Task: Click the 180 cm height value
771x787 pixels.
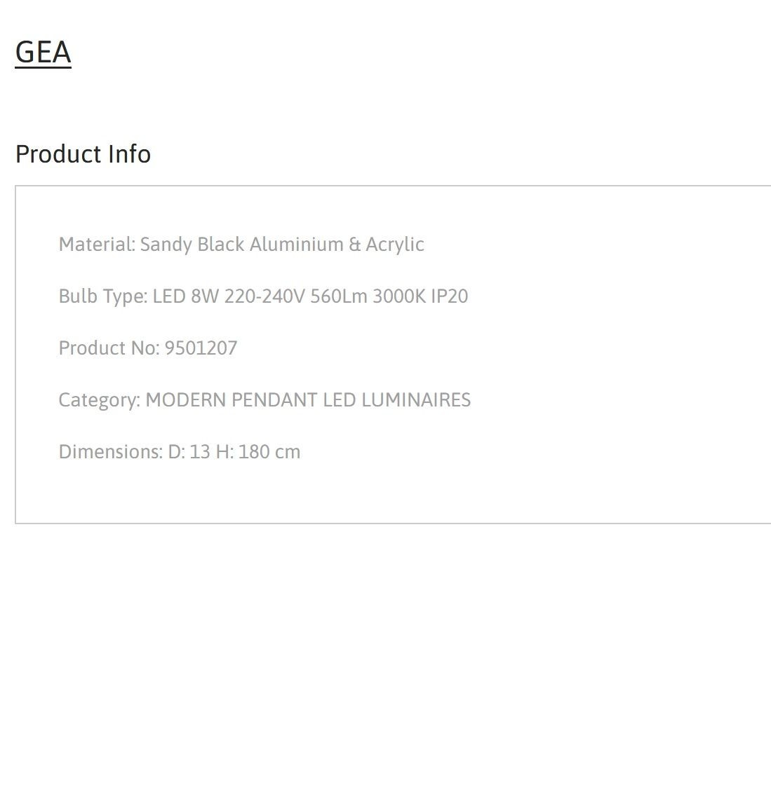Action: [x=269, y=452]
